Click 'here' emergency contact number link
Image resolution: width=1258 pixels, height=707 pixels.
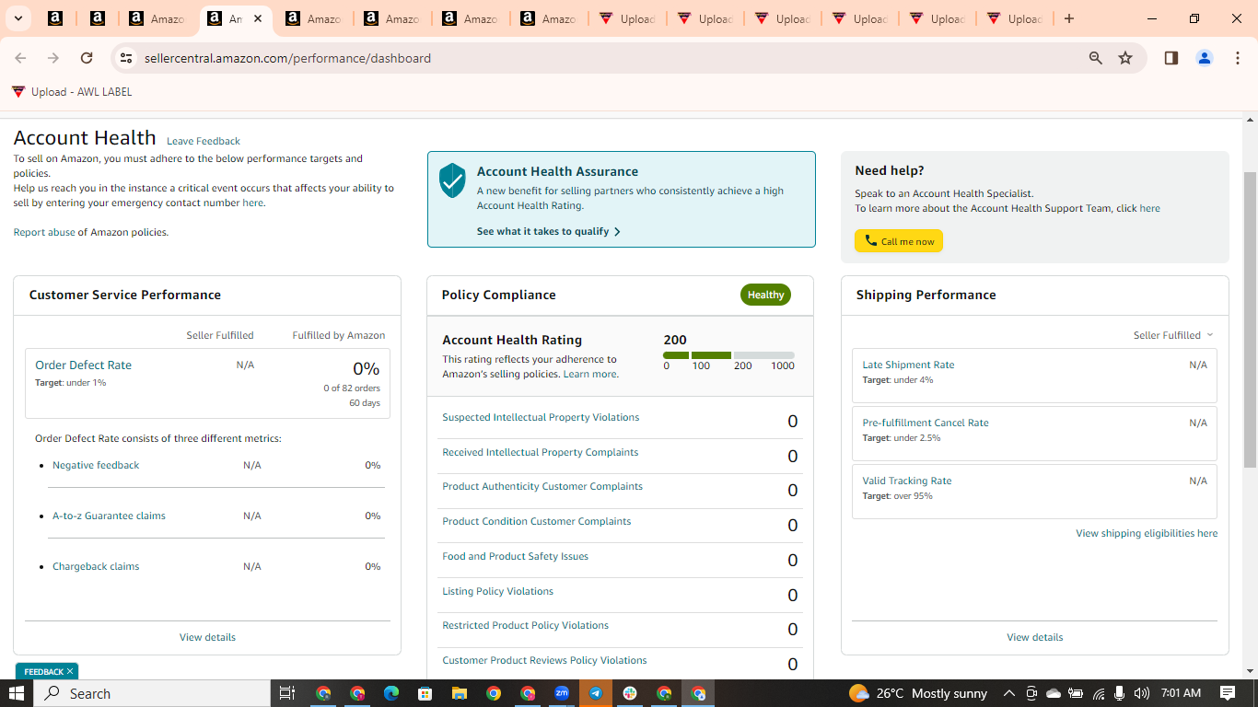click(252, 203)
